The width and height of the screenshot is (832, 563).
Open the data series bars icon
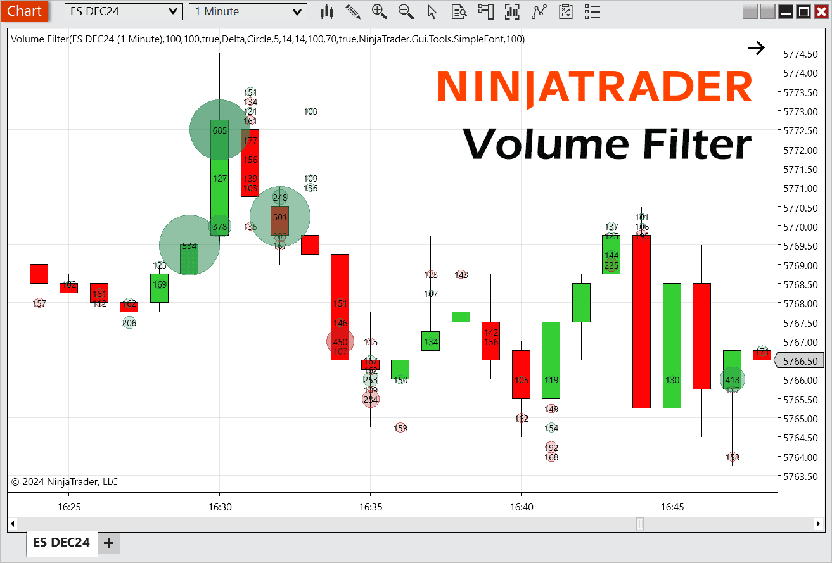pos(512,11)
